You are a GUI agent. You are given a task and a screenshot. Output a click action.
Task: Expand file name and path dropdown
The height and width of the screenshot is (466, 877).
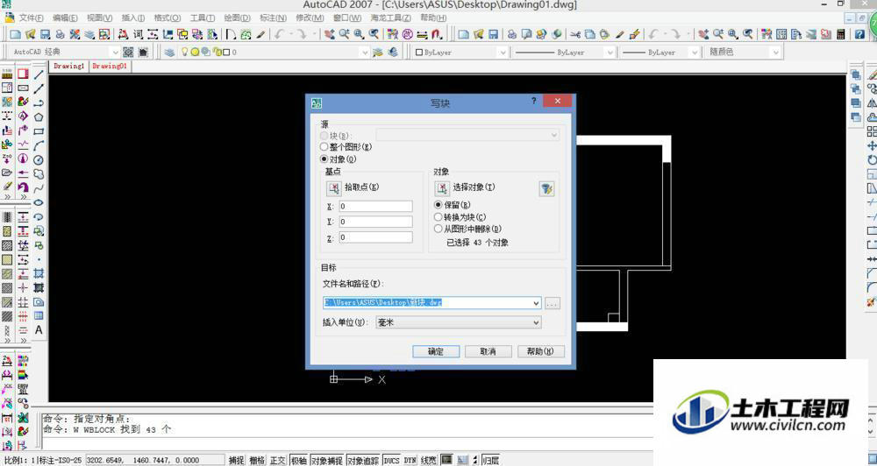[x=536, y=303]
